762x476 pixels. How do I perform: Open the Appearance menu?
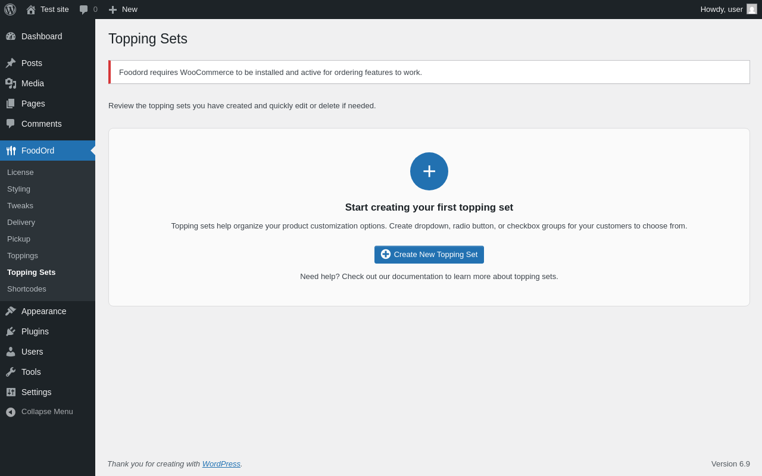click(x=43, y=311)
